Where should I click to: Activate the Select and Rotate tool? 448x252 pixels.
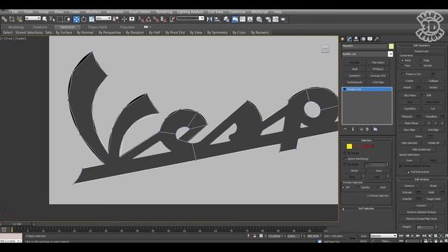84,19
